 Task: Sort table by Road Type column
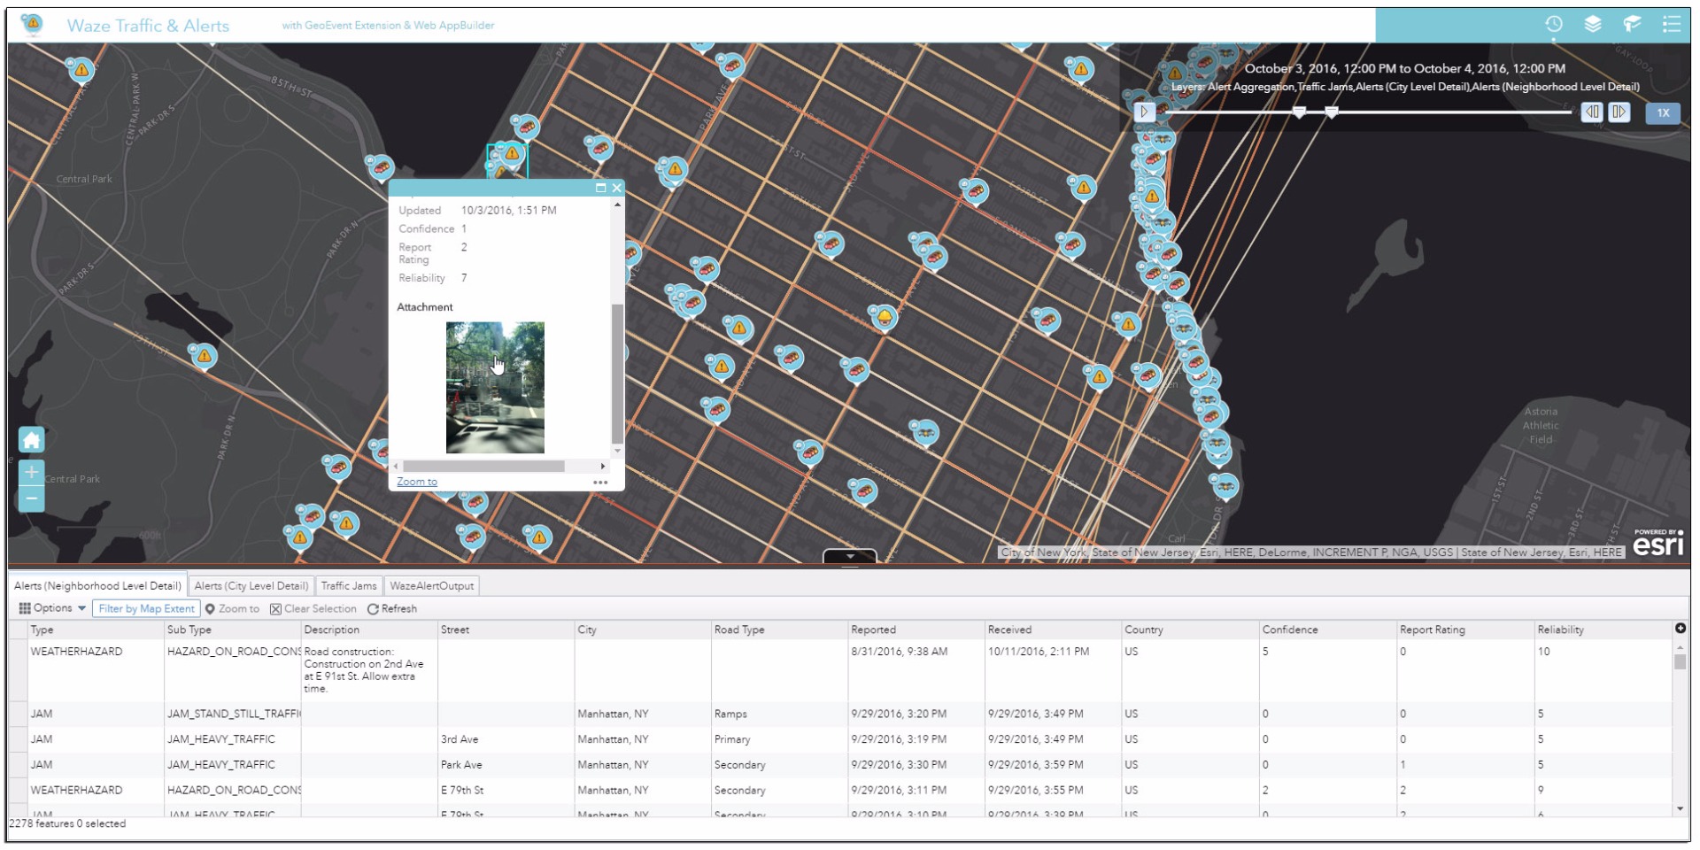(780, 630)
